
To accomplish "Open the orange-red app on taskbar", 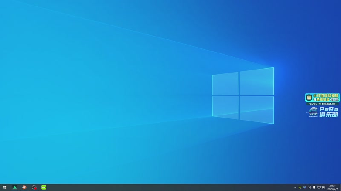I will click(24, 187).
